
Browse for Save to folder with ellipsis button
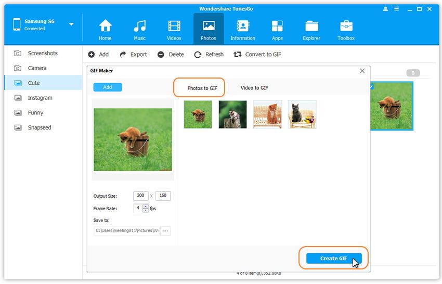point(165,231)
